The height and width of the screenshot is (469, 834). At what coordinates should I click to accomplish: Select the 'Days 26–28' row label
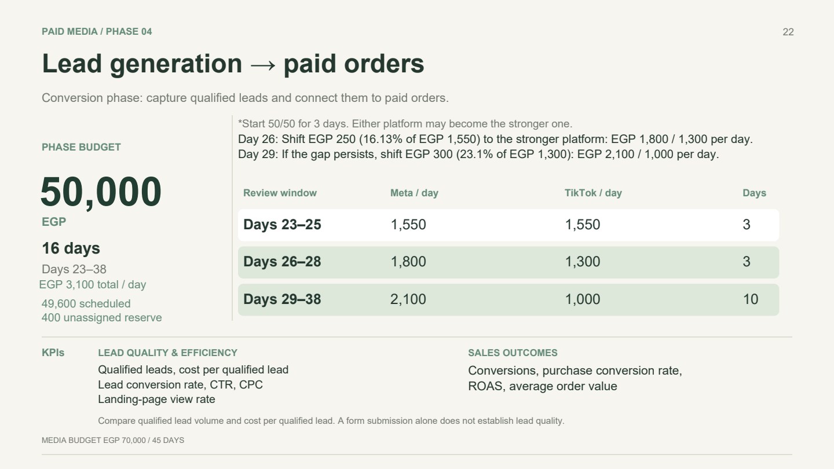[x=282, y=262]
